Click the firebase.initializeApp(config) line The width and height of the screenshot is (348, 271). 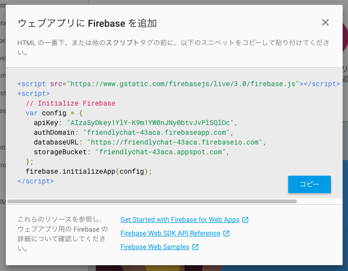coord(89,171)
